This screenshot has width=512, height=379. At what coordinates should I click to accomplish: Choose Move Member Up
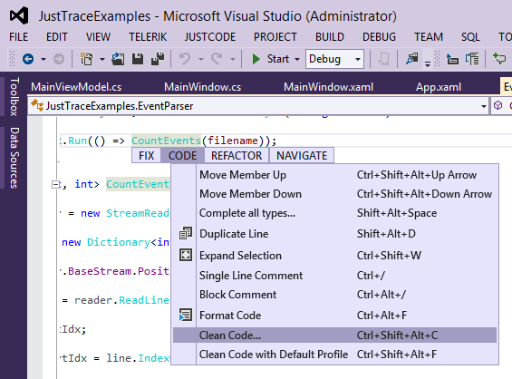click(x=334, y=175)
